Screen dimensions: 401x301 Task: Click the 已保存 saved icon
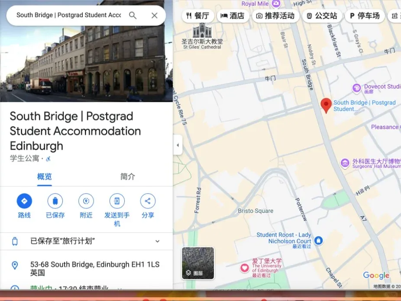[55, 201]
